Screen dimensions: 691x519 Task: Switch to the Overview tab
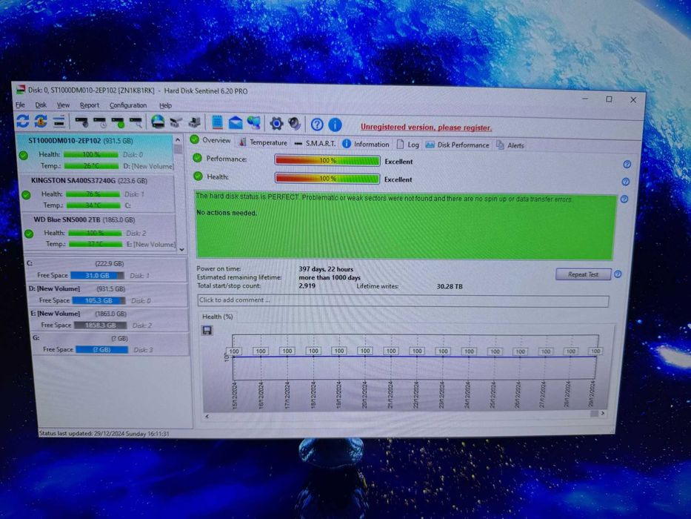(210, 140)
